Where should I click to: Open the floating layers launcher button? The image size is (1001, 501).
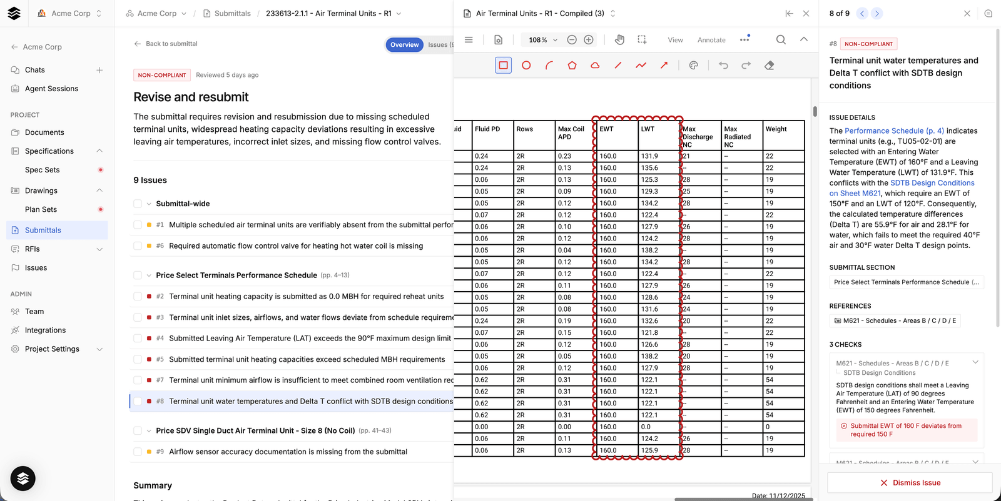[x=23, y=479]
